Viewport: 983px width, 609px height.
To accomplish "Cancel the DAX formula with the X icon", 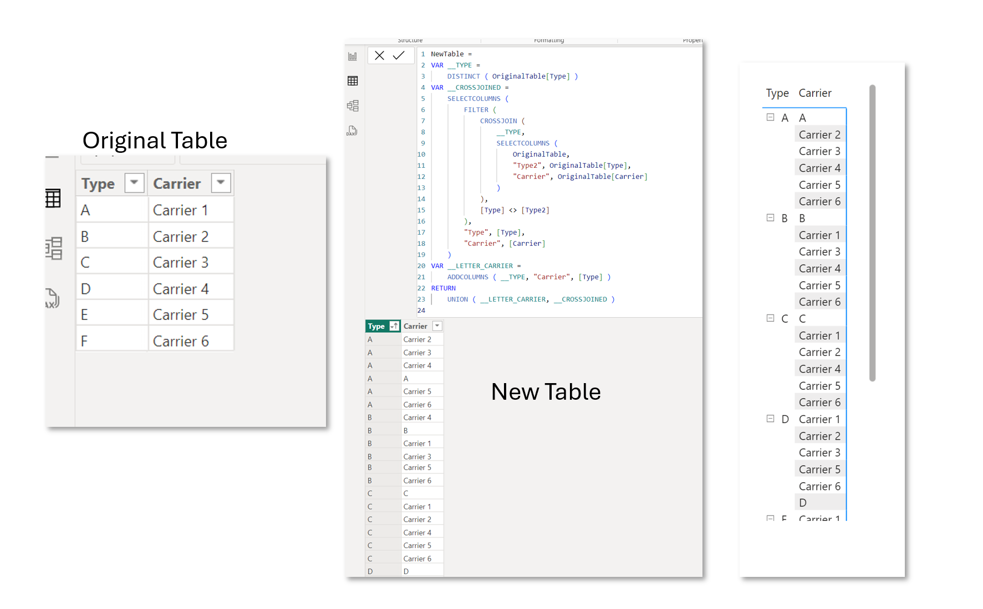I will click(x=379, y=55).
